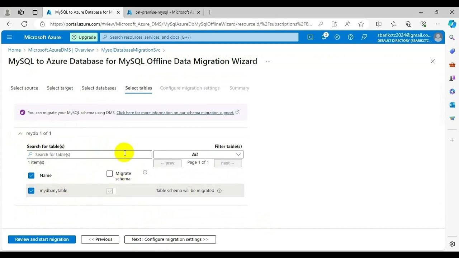Click the next page button
Screen dimensions: 459x258
(228, 163)
